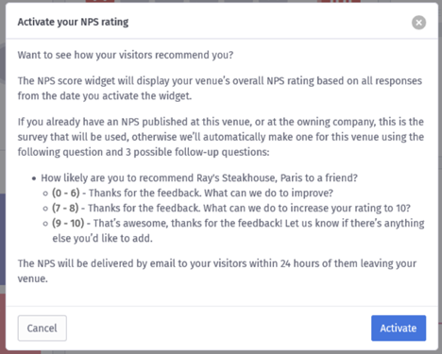Select 'Want to see how your visitors' line
Screen dimensions: 442x354
126,55
